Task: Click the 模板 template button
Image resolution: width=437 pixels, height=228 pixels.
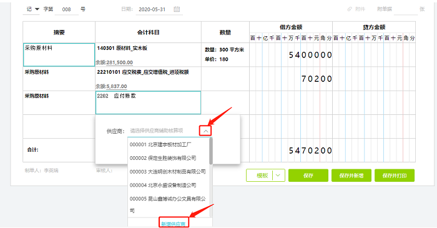Action: click(x=262, y=176)
